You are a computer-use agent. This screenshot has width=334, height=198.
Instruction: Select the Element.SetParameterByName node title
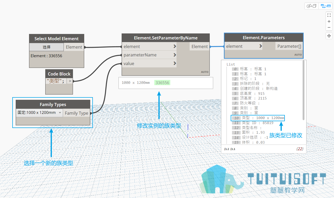(166, 38)
